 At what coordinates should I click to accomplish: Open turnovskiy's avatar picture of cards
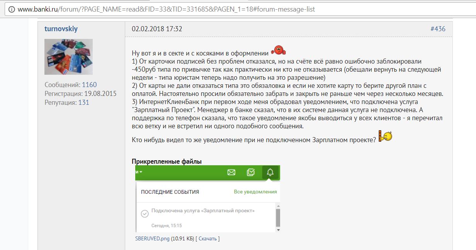(68, 57)
